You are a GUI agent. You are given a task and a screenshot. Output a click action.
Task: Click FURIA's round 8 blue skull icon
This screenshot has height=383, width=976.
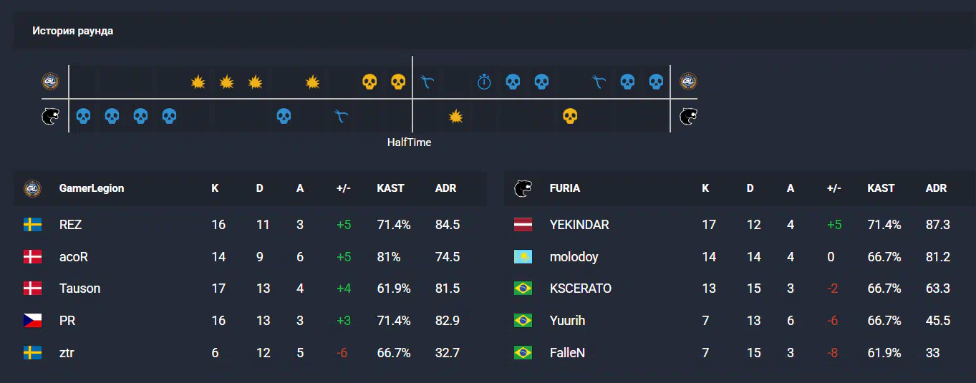click(284, 116)
